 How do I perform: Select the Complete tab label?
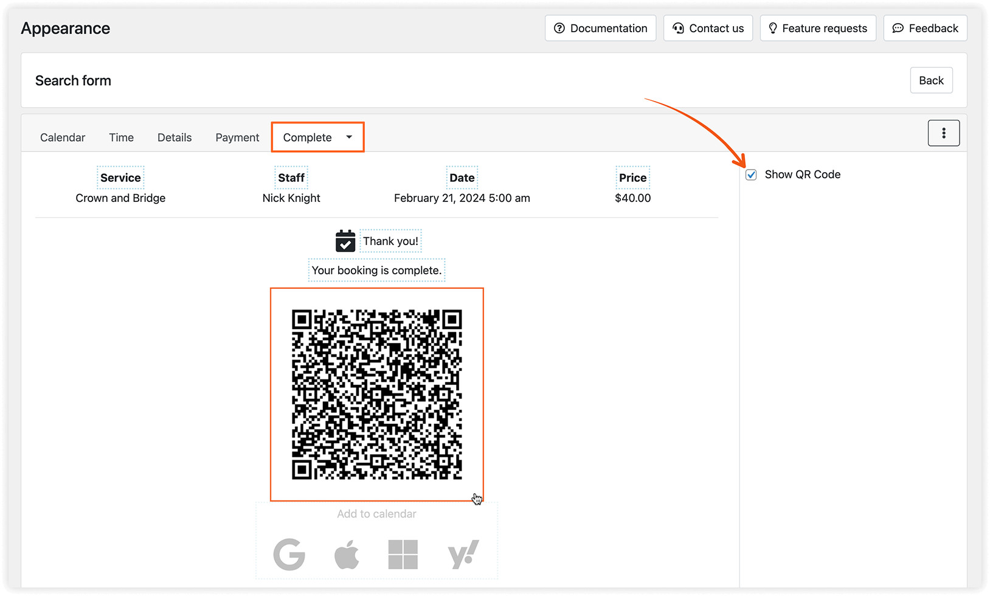[x=307, y=137]
